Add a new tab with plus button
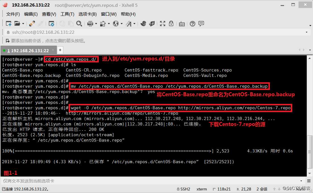The image size is (313, 193). click(x=60, y=50)
